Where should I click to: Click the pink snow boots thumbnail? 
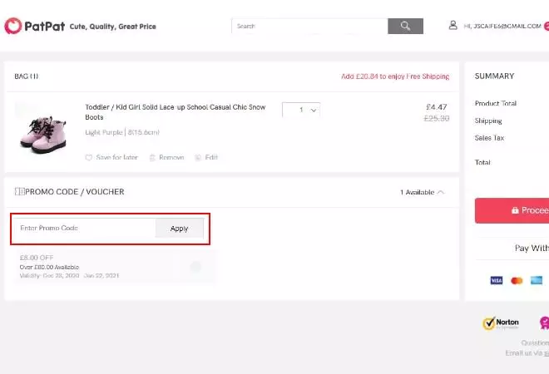coord(43,135)
